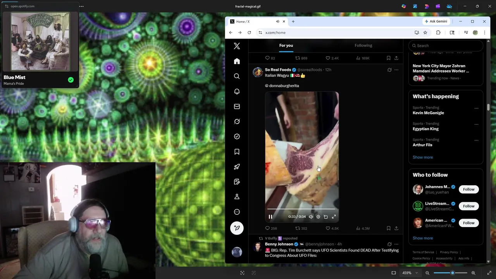Open Notifications bell in X sidebar
Screen dimensions: 496x279
(x=237, y=91)
